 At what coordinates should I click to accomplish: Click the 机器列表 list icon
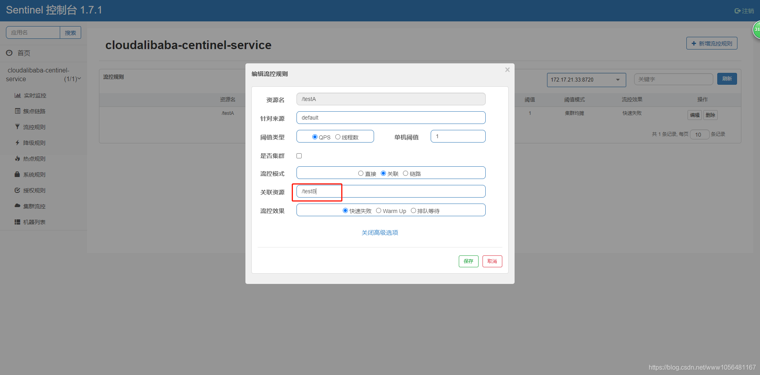(17, 222)
